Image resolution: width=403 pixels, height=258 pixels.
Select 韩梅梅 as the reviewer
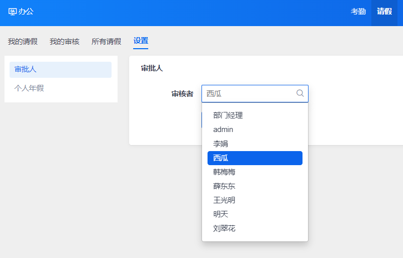[x=224, y=172]
